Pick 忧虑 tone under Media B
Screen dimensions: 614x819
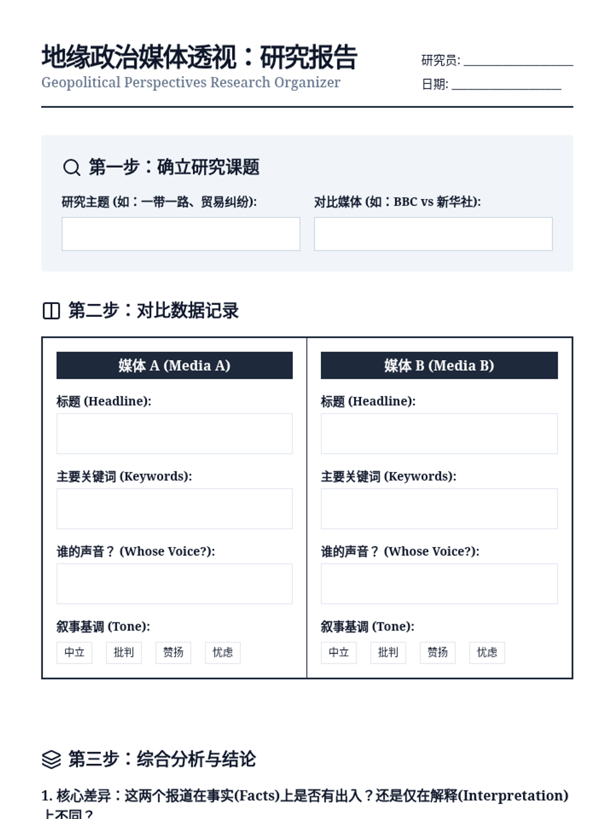pos(487,653)
